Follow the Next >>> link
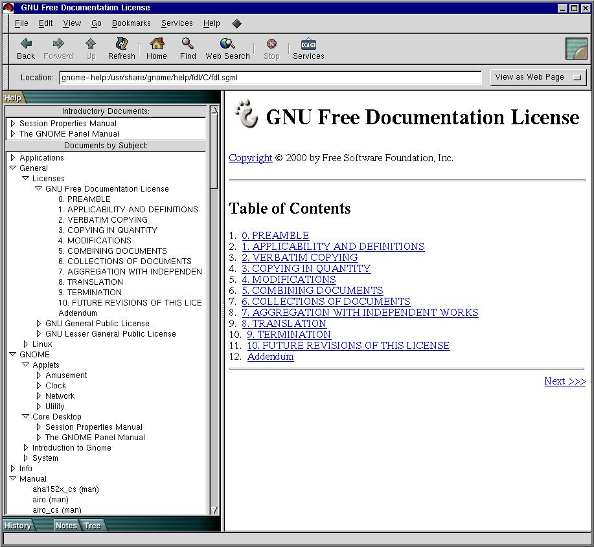Image resolution: width=594 pixels, height=547 pixels. coord(564,381)
